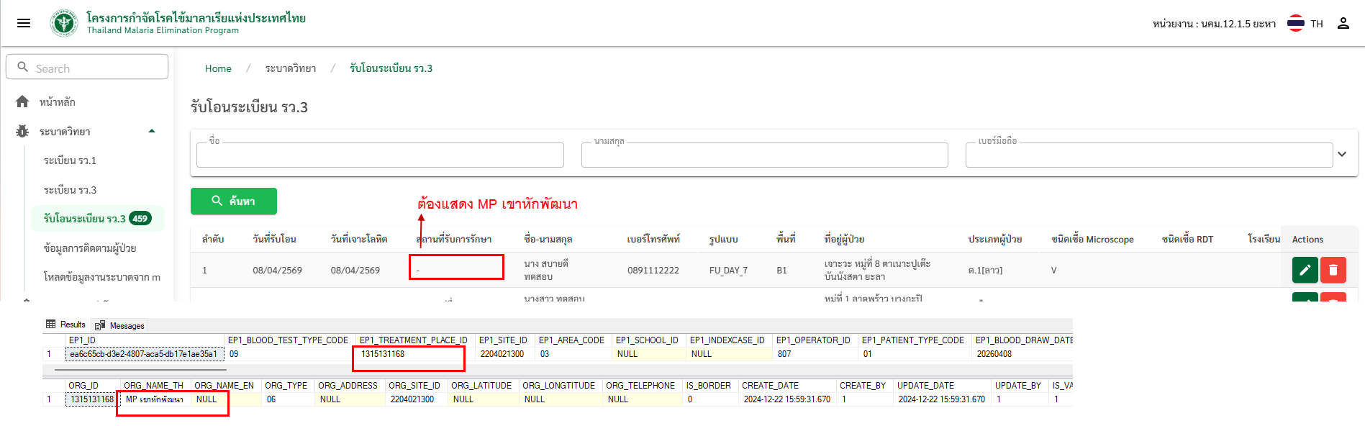This screenshot has width=1365, height=426.
Task: Click the Thai flag language icon
Action: pos(1295,24)
